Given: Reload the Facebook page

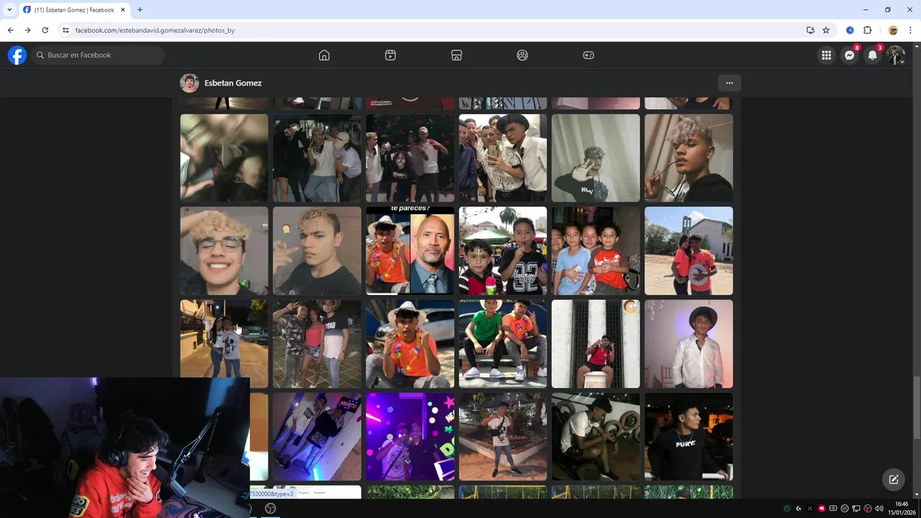Looking at the screenshot, I should [45, 30].
